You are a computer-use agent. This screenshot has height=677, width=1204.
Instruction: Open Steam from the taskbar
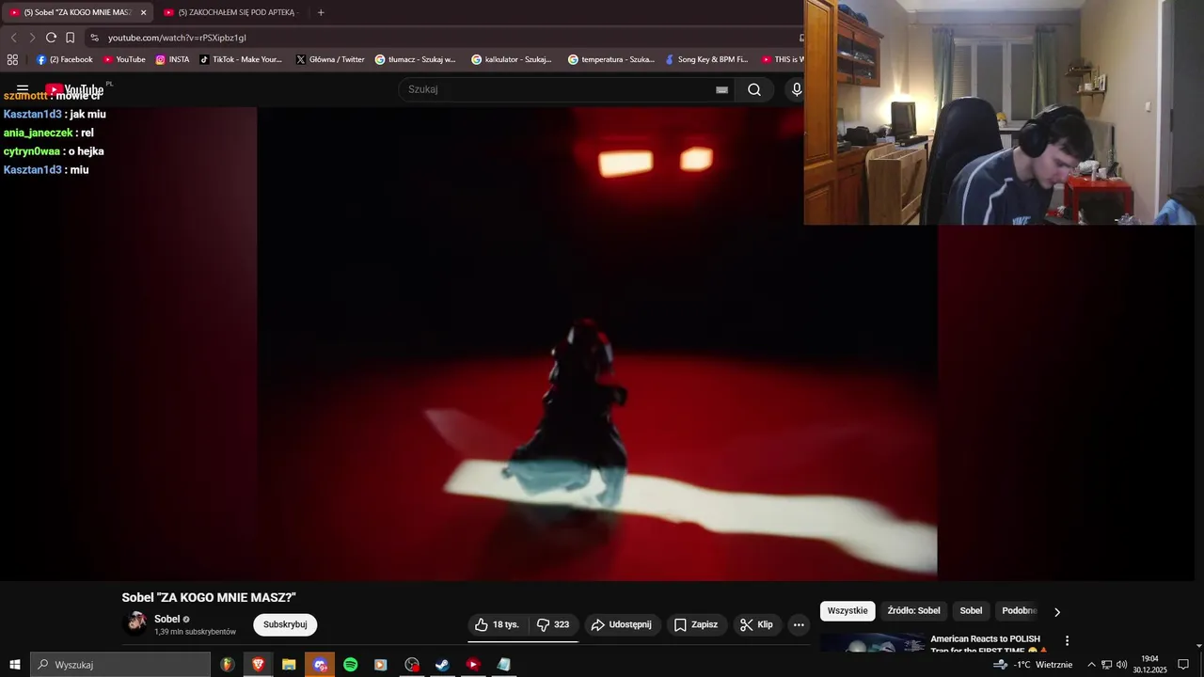[x=442, y=665]
